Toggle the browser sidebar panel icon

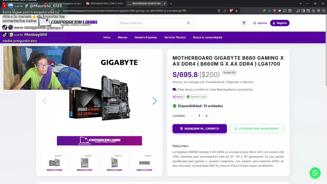[303, 11]
